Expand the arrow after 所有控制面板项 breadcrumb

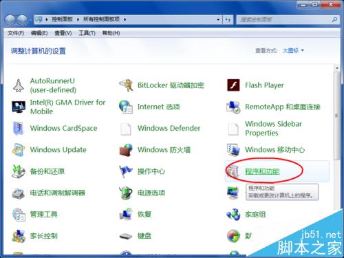125,19
